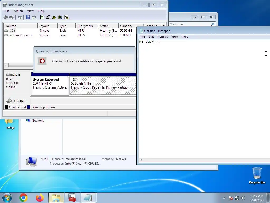Click the 59.90 GB capacity cell
Image resolution: width=270 pixels, height=203 pixels.
point(126,31)
